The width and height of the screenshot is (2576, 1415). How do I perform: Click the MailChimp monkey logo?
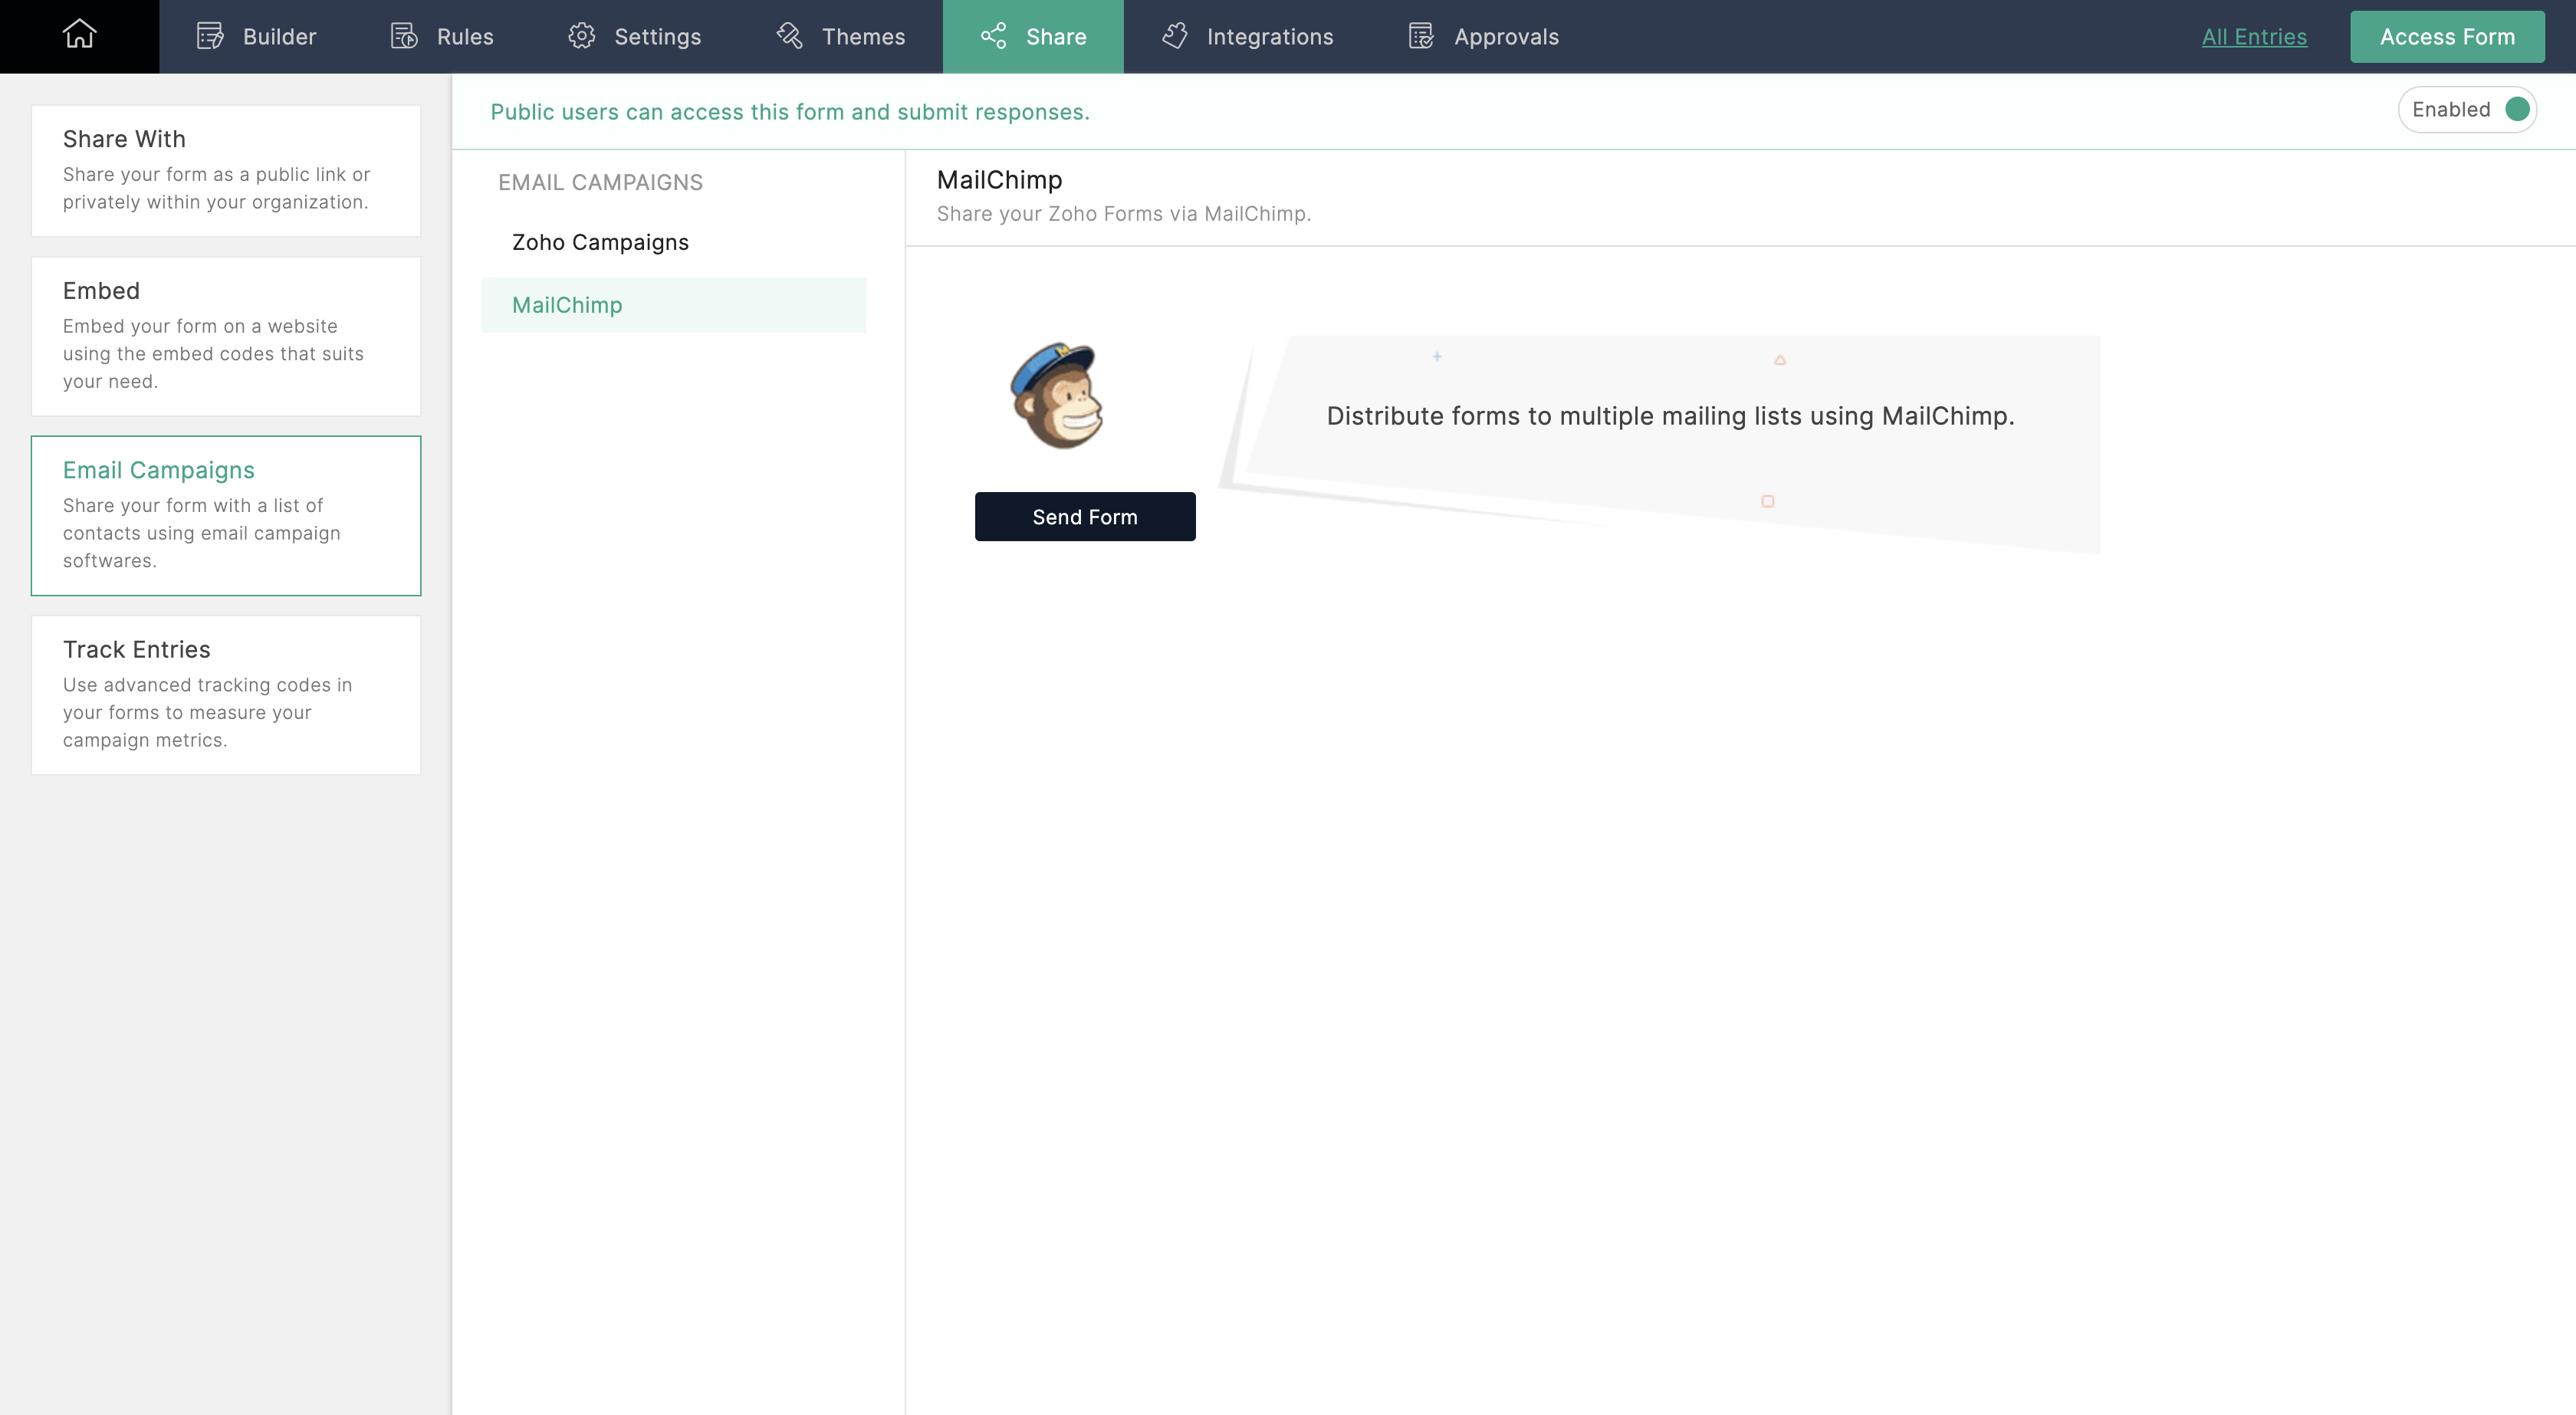(1058, 396)
